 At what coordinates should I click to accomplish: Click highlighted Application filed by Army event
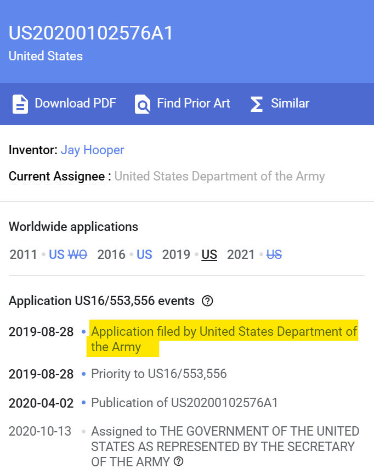tap(224, 339)
